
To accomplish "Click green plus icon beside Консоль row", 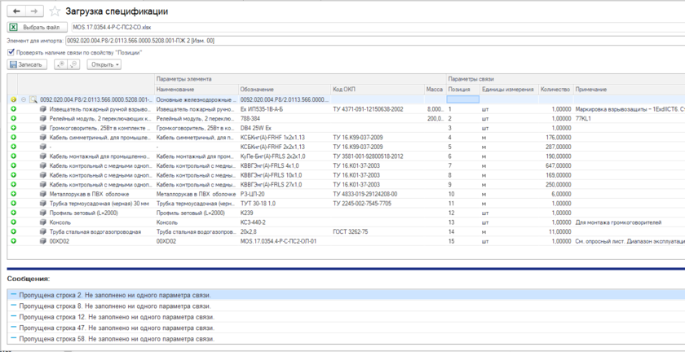I will [13, 222].
